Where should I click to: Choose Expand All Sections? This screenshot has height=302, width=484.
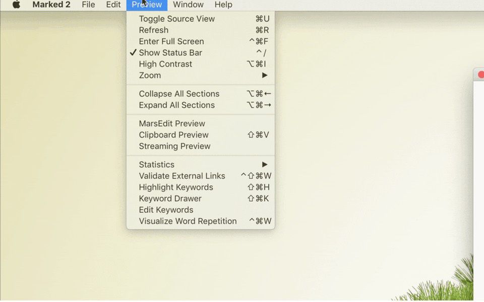tap(201, 105)
